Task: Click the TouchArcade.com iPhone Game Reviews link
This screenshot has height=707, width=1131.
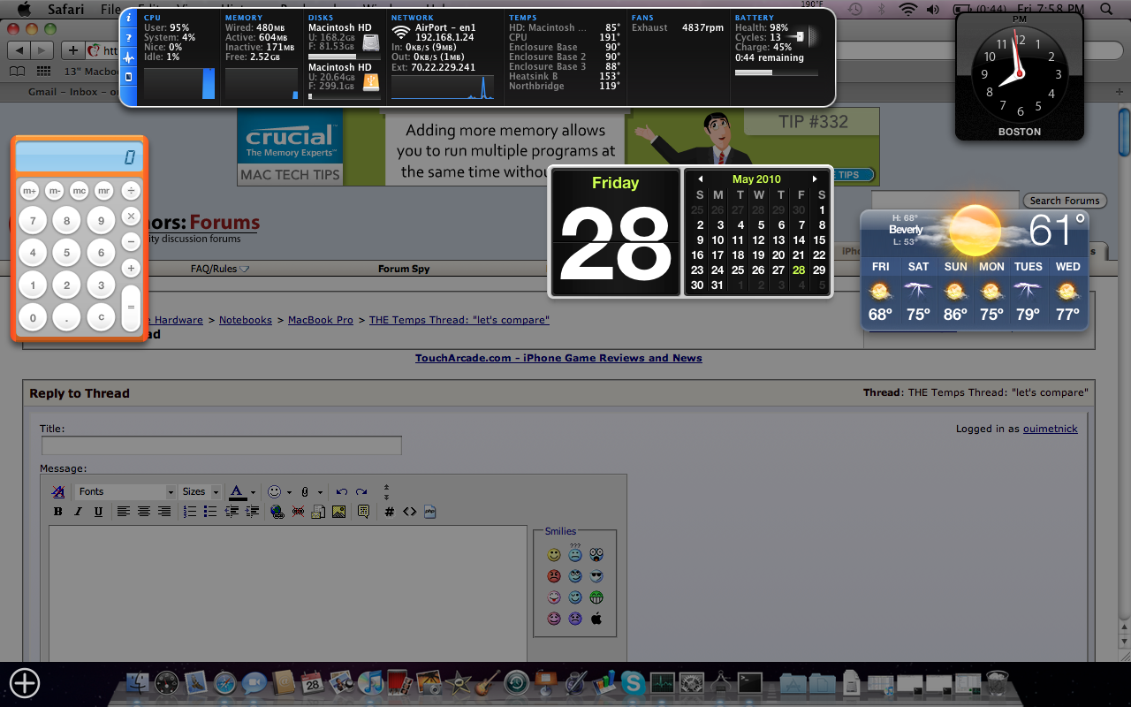Action: [558, 358]
